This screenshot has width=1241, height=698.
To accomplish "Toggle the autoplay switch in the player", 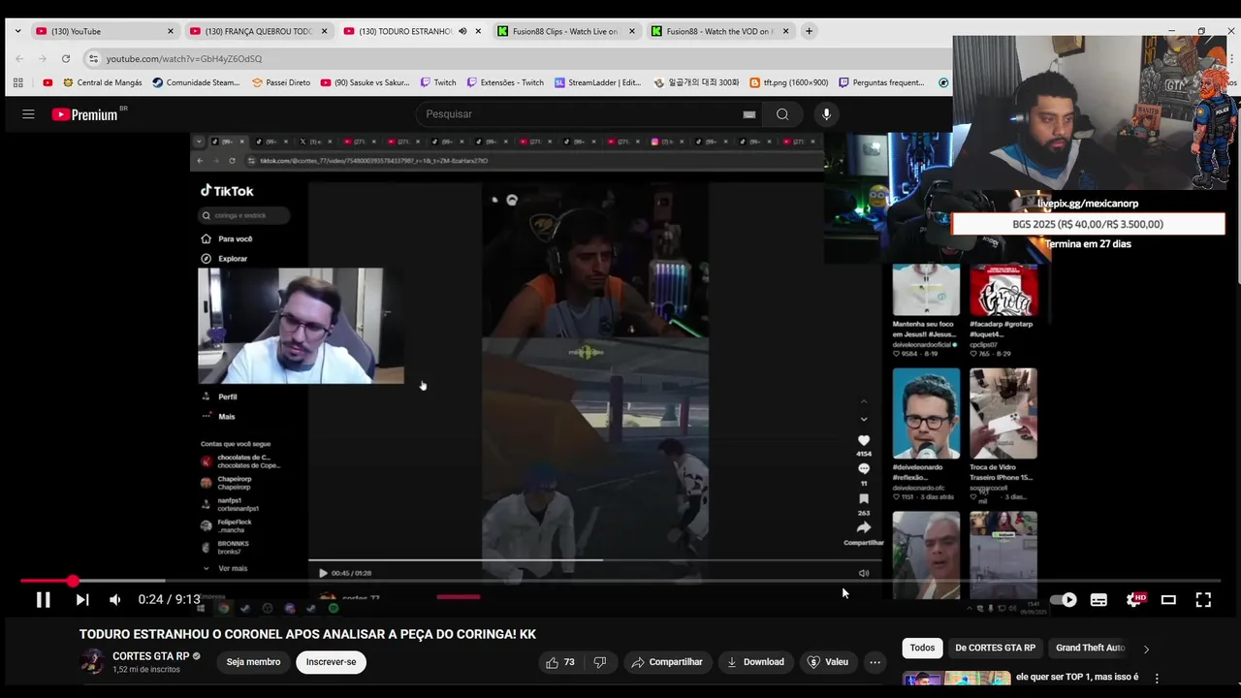I will pyautogui.click(x=1064, y=600).
